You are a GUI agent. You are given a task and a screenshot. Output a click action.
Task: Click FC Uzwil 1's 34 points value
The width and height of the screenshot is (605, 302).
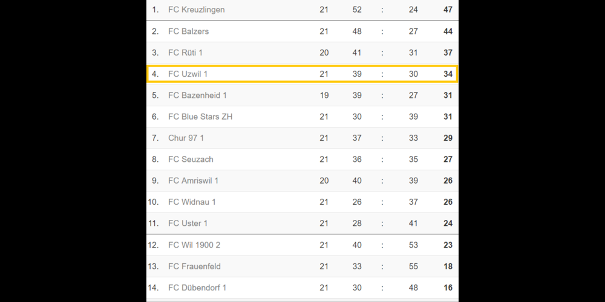[448, 74]
